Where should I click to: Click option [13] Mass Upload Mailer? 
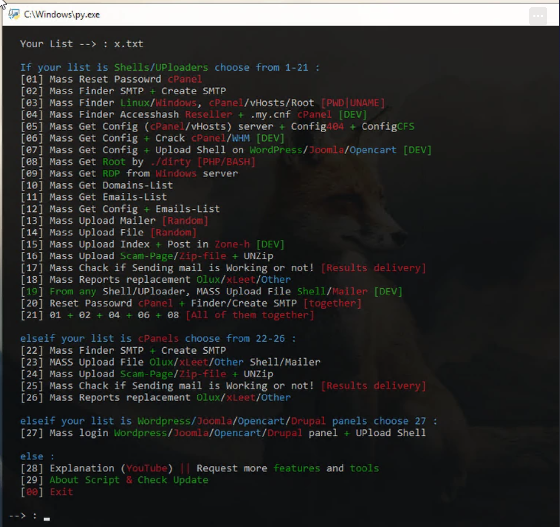coord(114,221)
